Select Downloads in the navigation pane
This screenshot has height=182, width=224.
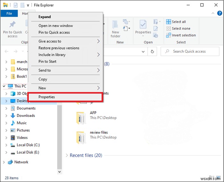point(26,116)
